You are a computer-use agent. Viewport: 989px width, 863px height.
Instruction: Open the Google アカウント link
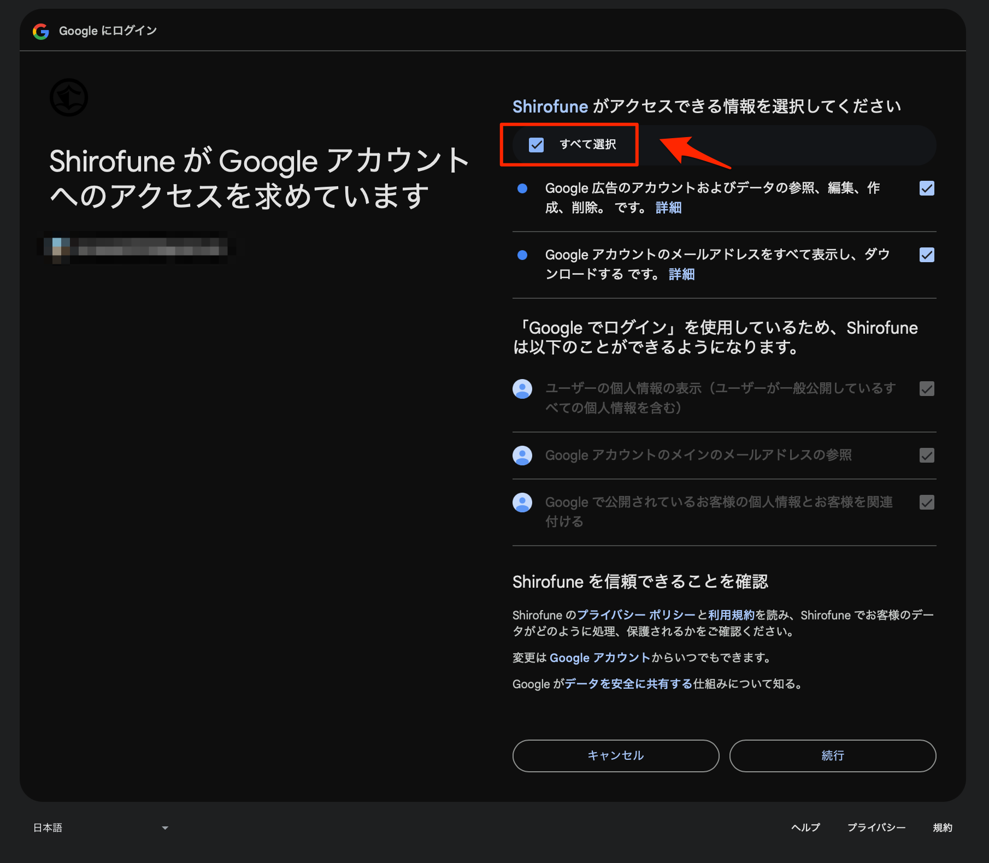[600, 658]
